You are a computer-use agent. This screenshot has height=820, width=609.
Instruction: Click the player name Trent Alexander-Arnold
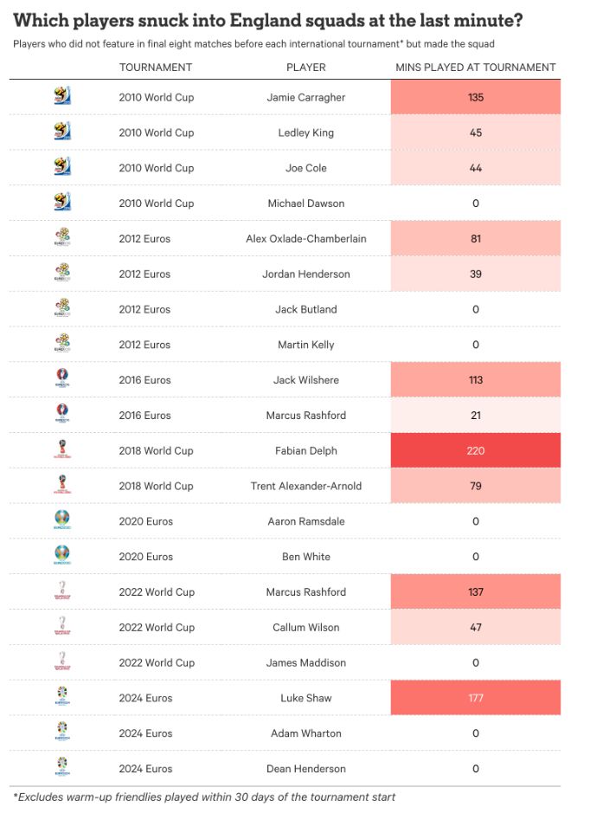(306, 486)
